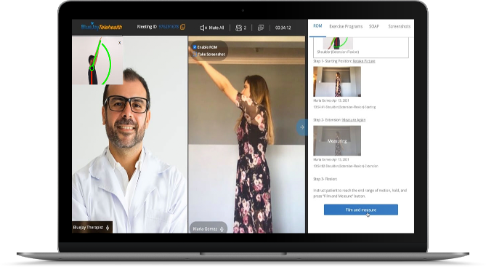Image resolution: width=486 pixels, height=267 pixels.
Task: Click the Film and measure button
Action: tap(361, 210)
